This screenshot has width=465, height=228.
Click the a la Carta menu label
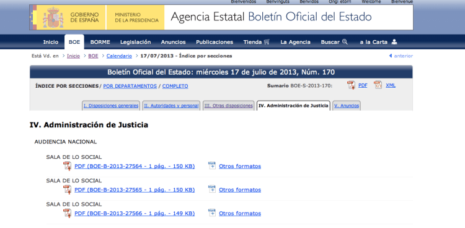(374, 42)
